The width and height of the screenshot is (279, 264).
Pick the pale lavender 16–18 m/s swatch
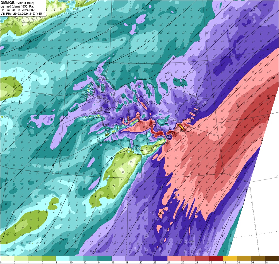tap(119, 258)
